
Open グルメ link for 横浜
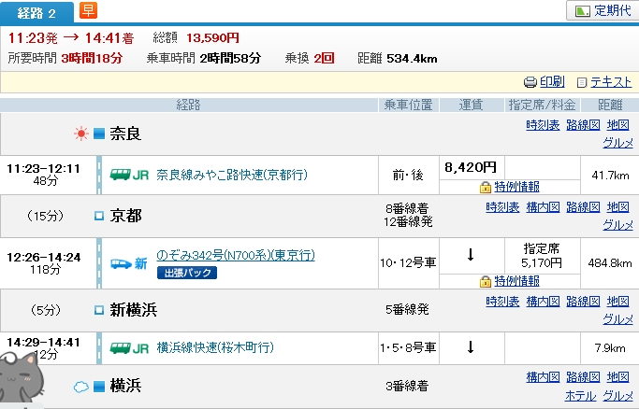point(618,396)
